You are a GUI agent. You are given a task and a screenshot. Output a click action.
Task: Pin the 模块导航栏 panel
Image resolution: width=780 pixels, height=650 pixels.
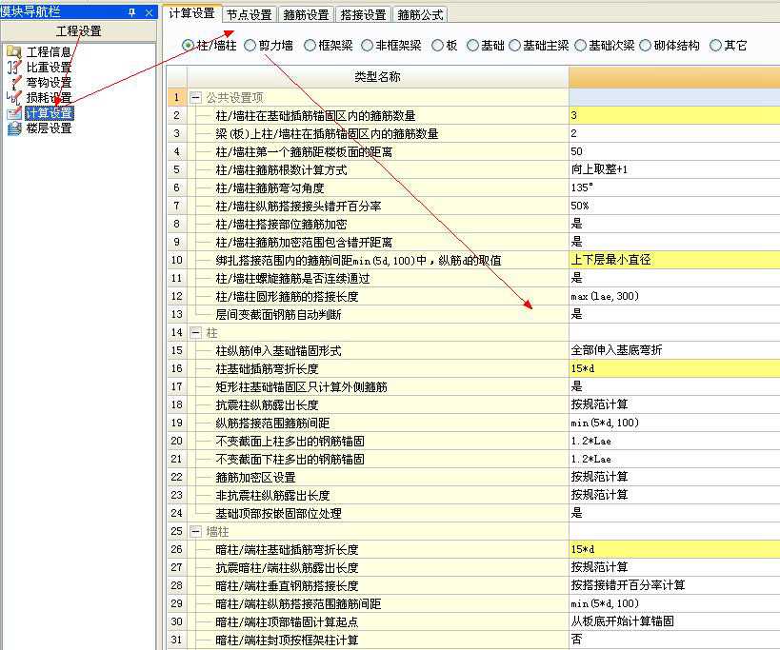[131, 12]
